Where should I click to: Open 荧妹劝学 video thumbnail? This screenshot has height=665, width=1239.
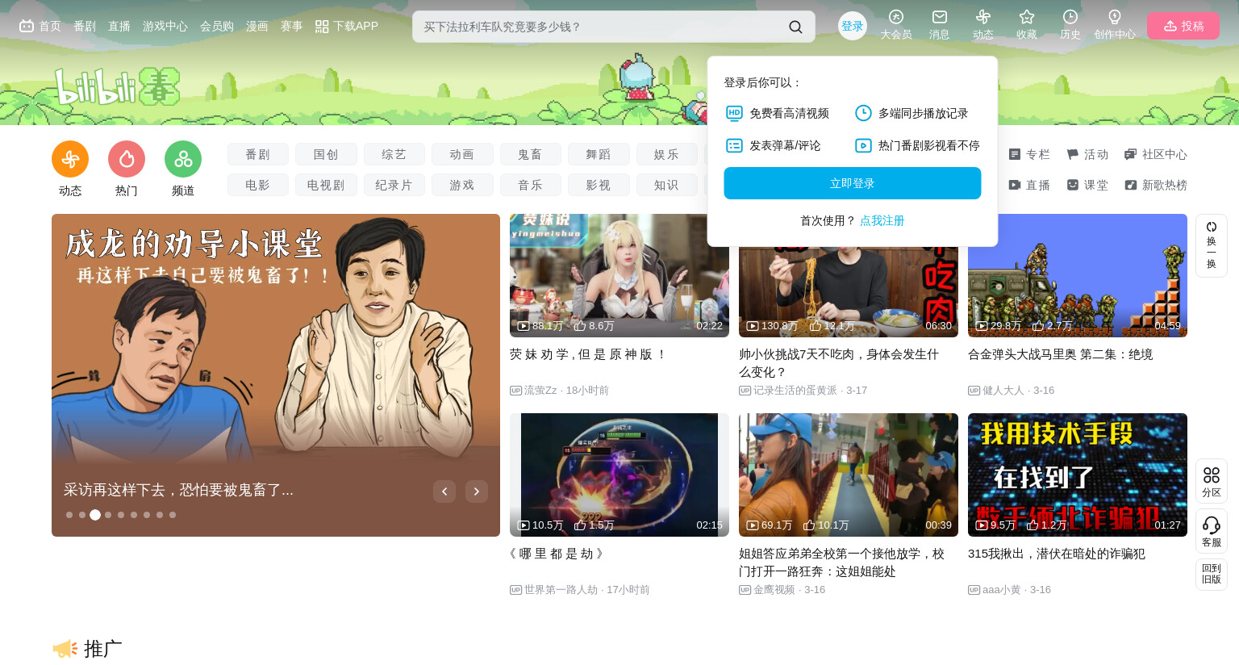point(619,275)
